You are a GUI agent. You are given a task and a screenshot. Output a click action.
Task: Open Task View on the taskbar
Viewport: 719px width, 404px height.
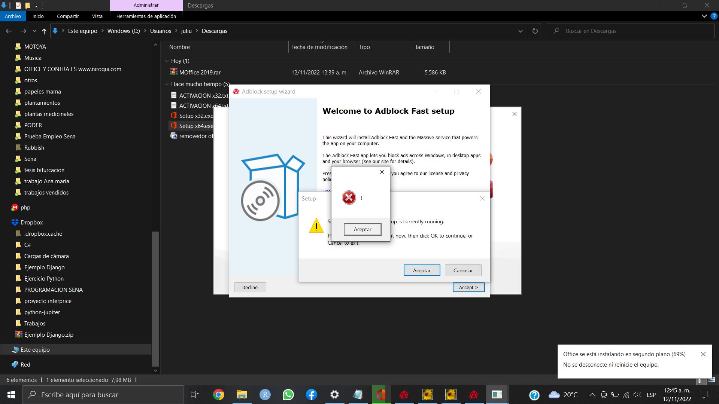[195, 395]
